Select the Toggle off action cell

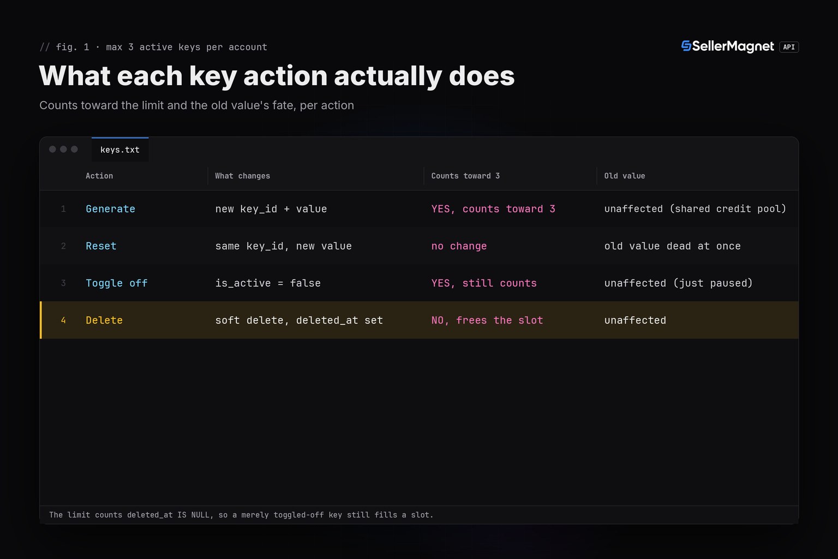coord(117,283)
